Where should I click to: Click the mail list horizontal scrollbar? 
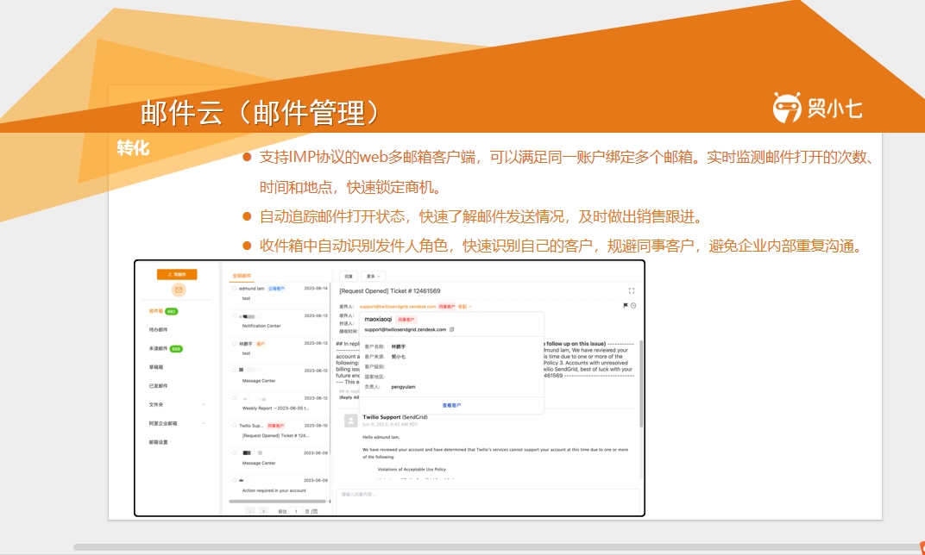click(x=278, y=502)
